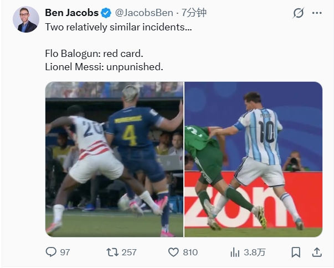Screen dimensions: 334x268
Task: Click the Ben Jacobs display name
Action: 71,13
